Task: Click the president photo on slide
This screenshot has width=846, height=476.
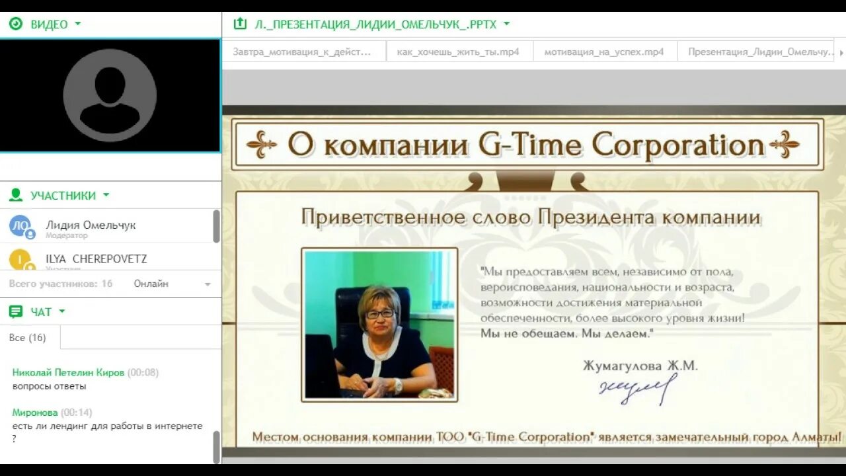Action: pyautogui.click(x=379, y=325)
